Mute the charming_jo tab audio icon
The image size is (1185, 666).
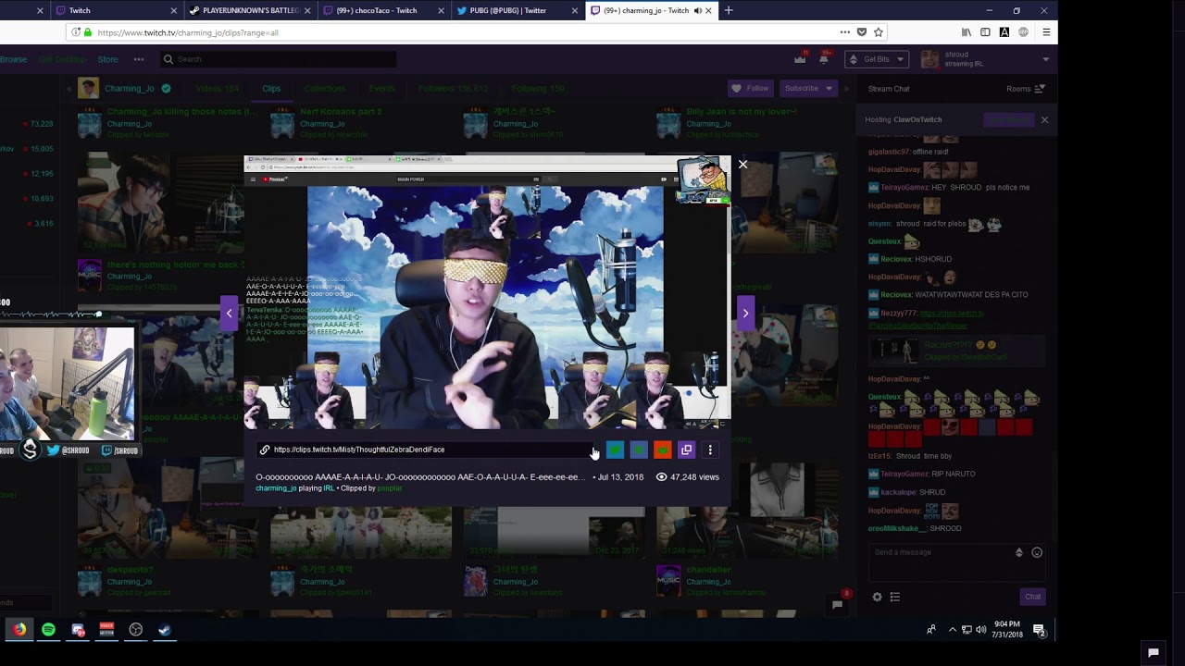(697, 10)
